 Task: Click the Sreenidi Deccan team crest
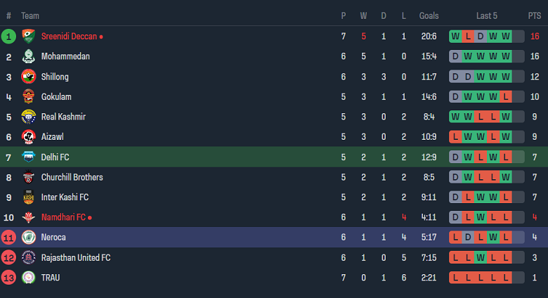29,36
